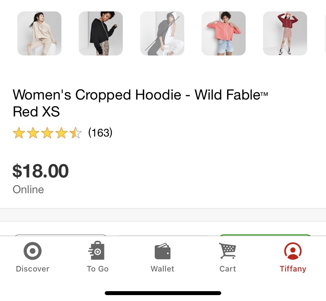This screenshot has width=326, height=301.
Task: Switch to the To Go tab label
Action: tap(98, 269)
